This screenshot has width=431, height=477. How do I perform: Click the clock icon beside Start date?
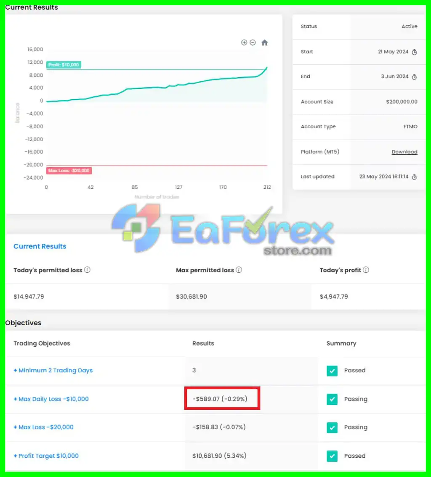pyautogui.click(x=414, y=52)
